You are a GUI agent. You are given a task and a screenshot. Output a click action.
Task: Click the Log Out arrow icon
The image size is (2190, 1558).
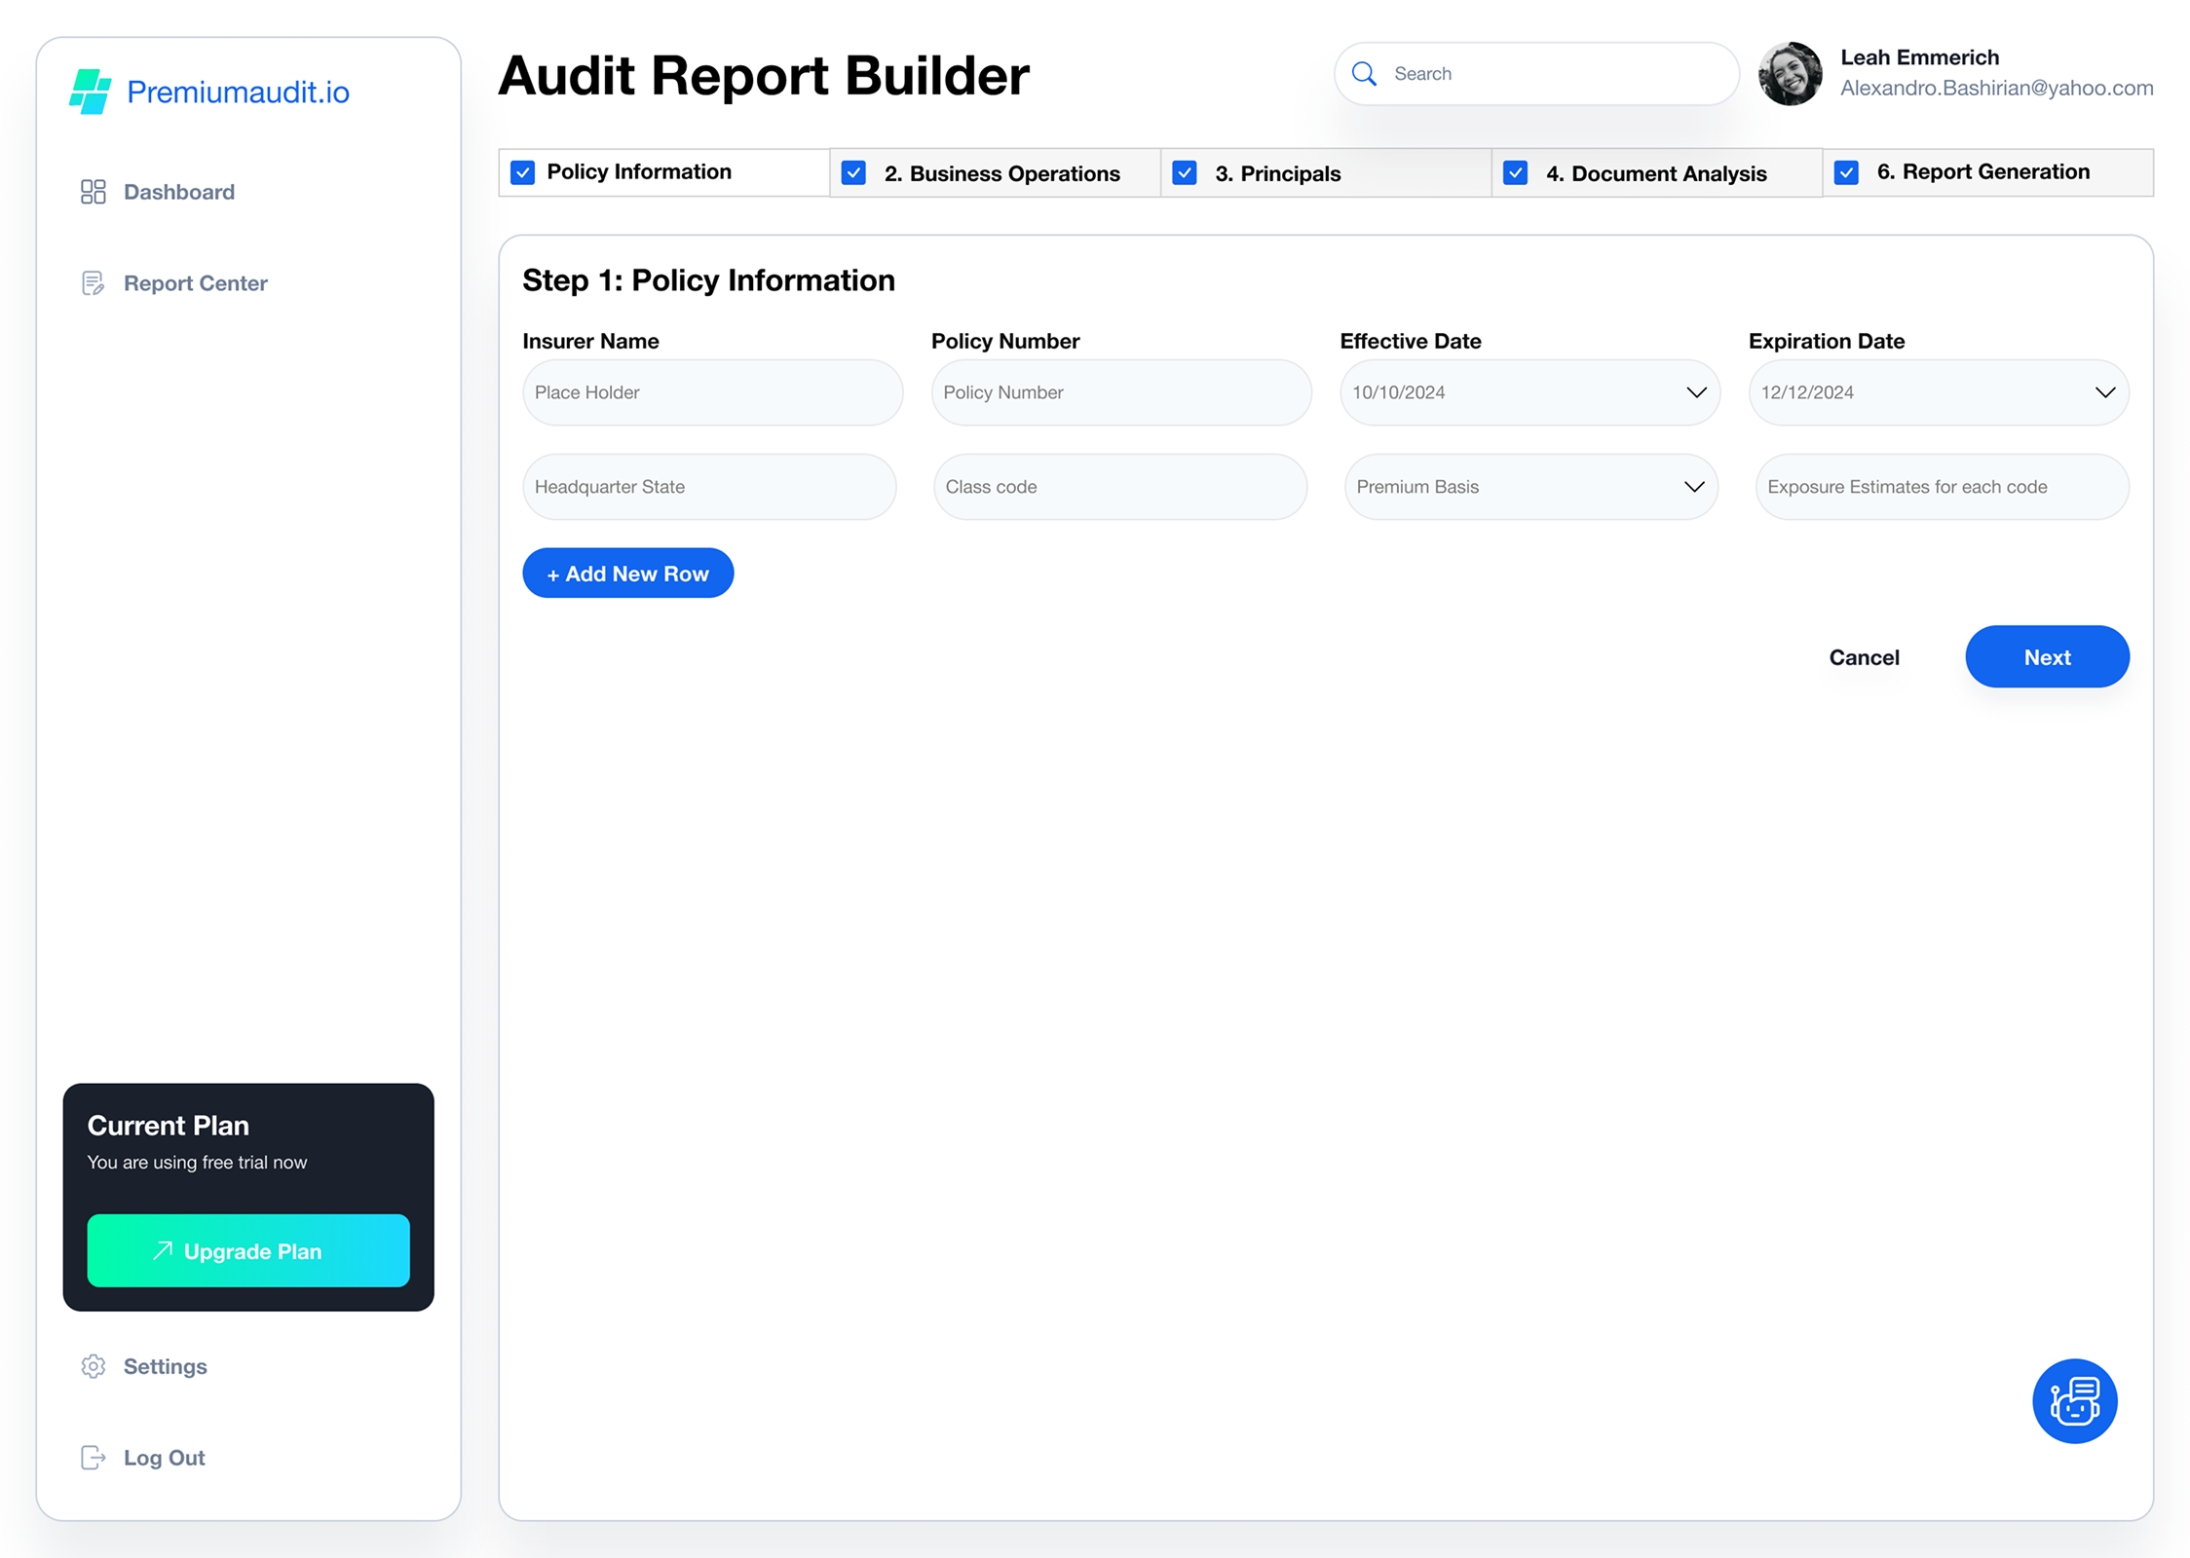93,1458
